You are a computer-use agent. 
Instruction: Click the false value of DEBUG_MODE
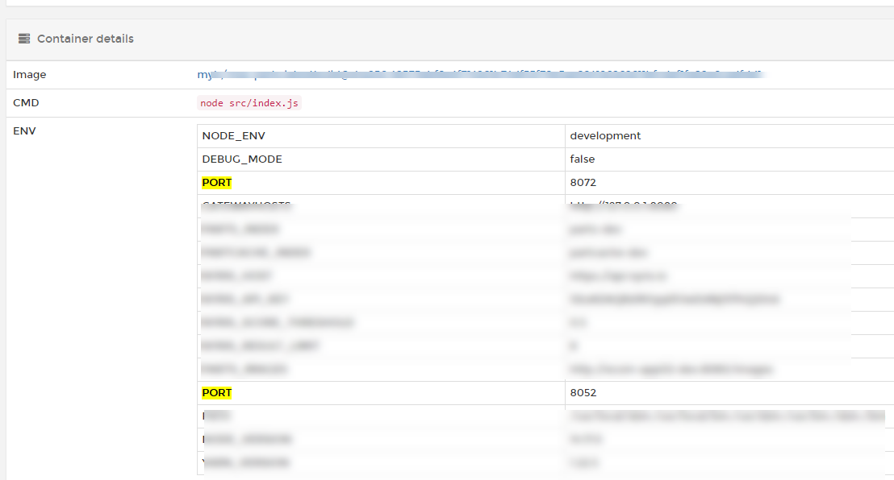pos(582,159)
